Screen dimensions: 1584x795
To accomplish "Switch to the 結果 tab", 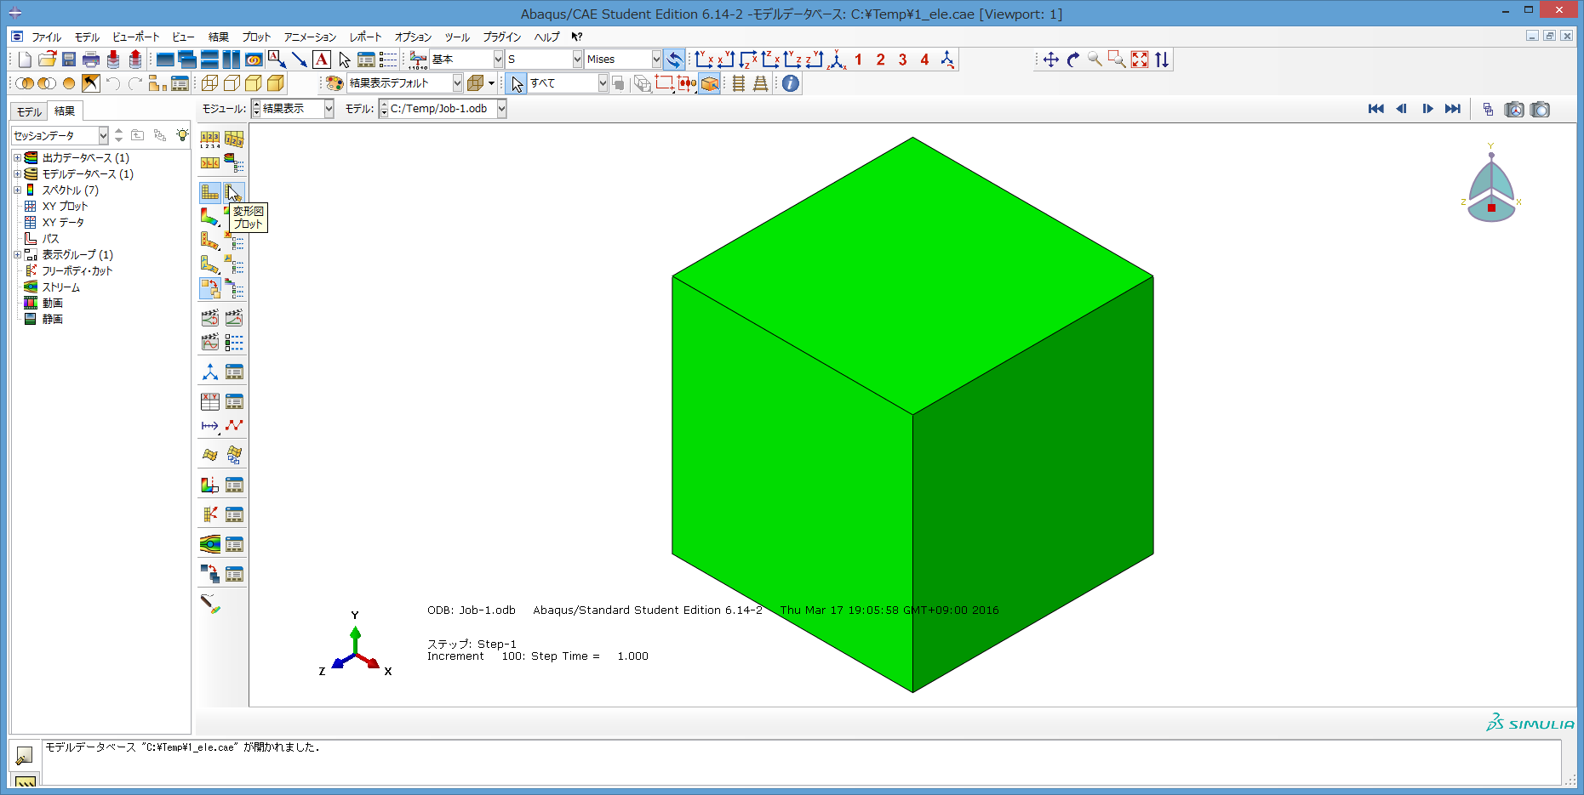I will click(x=65, y=111).
